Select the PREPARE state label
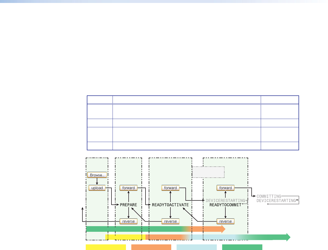This screenshot has height=250, width=328. coord(128,205)
